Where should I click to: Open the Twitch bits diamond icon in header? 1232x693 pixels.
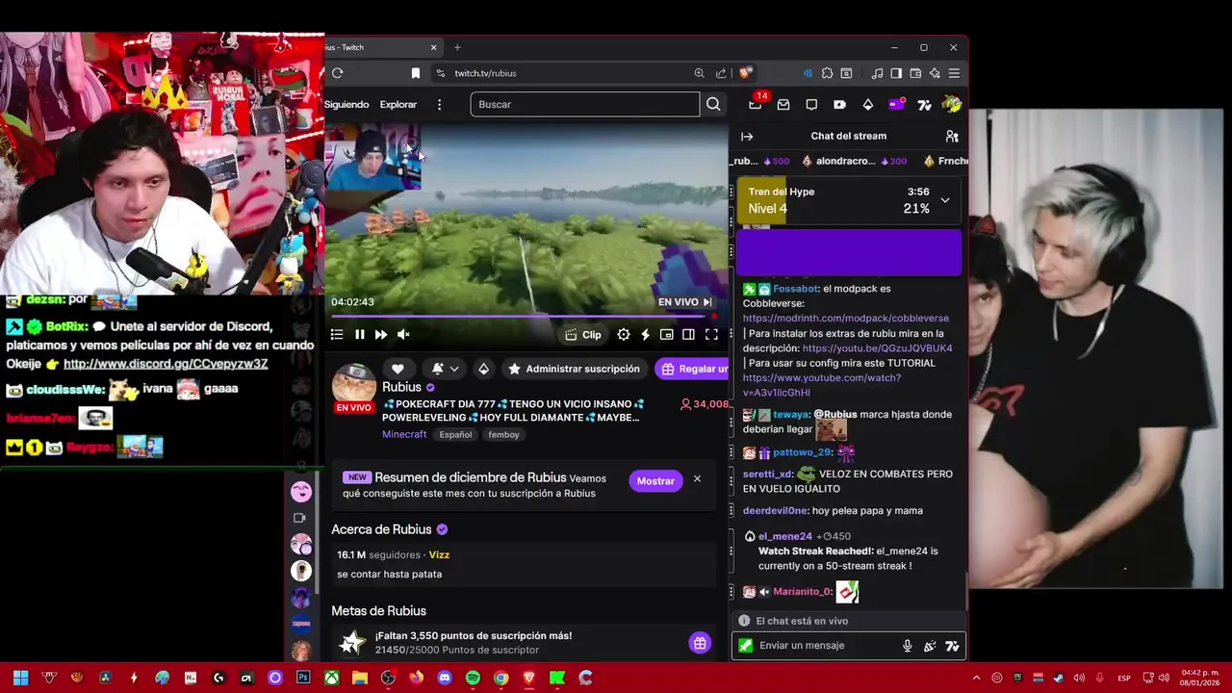[x=867, y=104]
